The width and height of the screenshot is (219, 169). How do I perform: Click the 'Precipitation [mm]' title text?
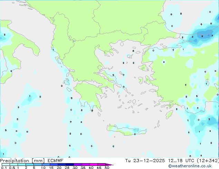pyautogui.click(x=22, y=161)
